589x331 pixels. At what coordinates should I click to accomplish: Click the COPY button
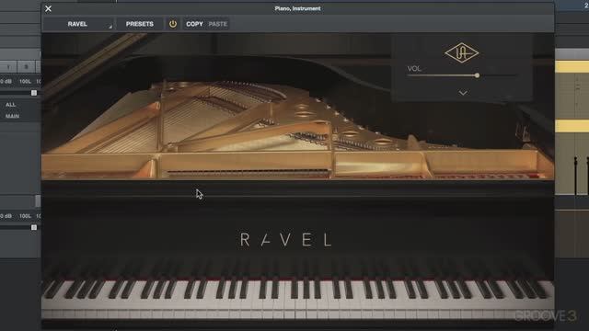(194, 24)
